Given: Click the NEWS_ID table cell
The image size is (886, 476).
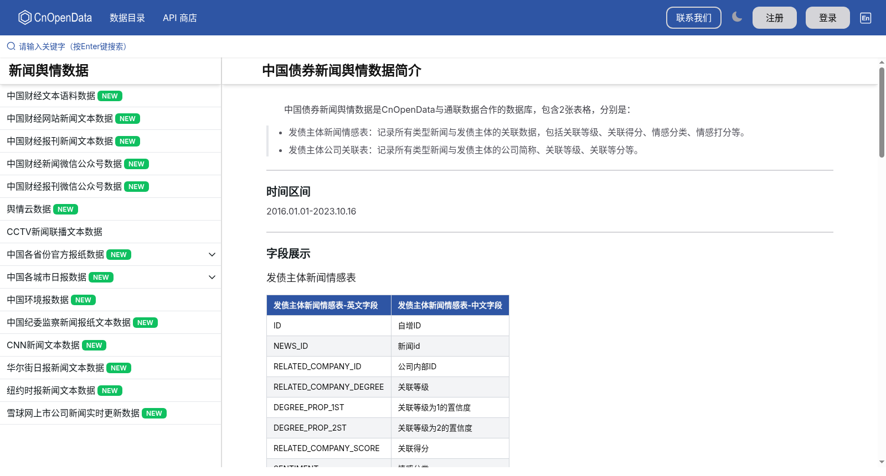Looking at the screenshot, I should [329, 346].
